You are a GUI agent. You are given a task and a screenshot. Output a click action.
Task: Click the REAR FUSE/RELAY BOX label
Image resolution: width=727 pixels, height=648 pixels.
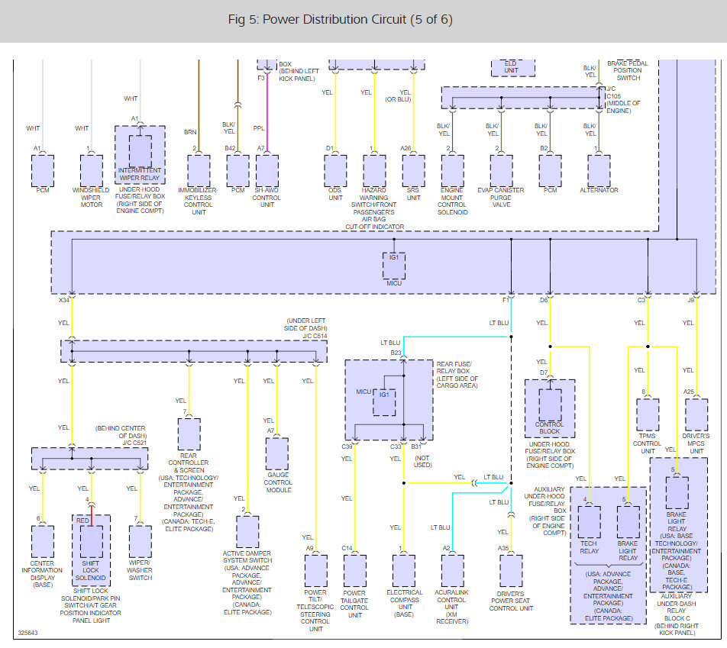click(x=454, y=368)
